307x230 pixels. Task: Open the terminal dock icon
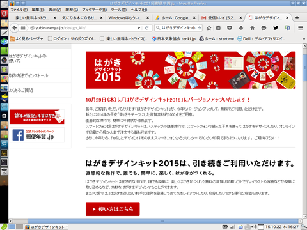tap(4, 162)
